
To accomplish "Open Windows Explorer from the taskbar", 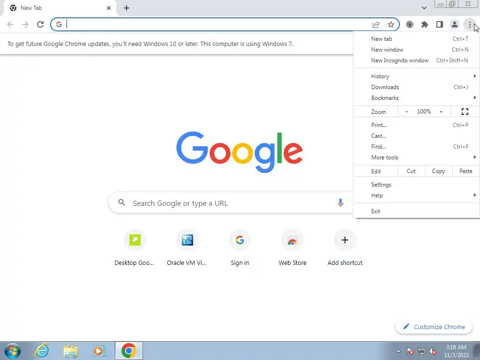I will (71, 351).
